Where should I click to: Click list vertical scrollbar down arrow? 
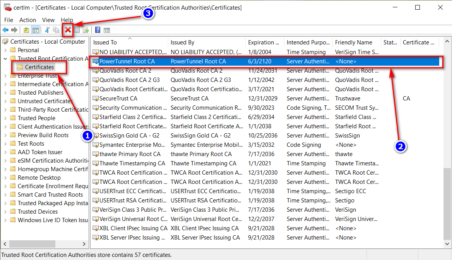pyautogui.click(x=447, y=244)
